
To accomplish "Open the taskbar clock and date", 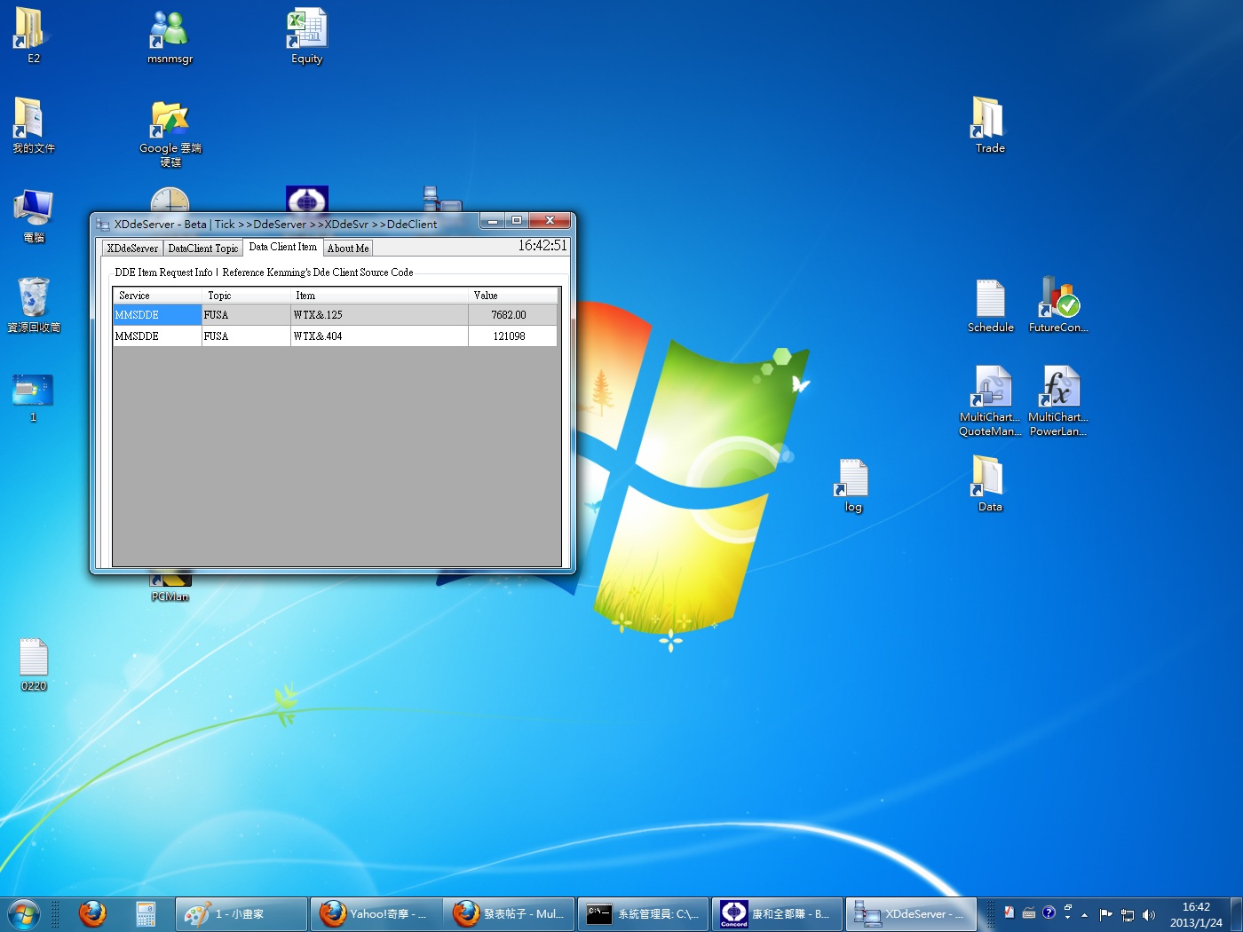I will (1196, 914).
